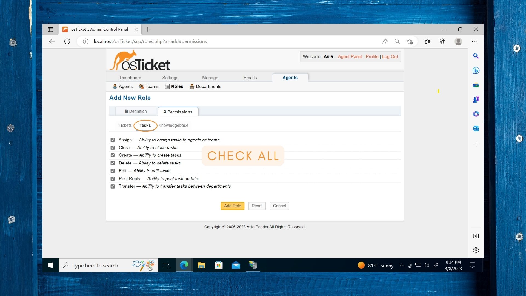The height and width of the screenshot is (296, 526).
Task: Open the user profile avatar icon
Action: 458,41
